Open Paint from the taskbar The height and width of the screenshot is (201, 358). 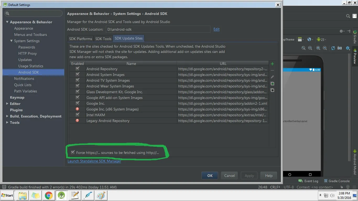(101, 195)
